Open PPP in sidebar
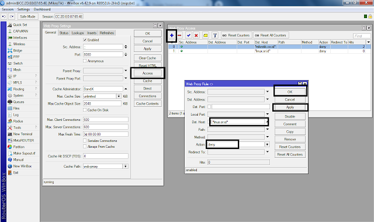The height and width of the screenshot is (222, 374). coord(16,57)
